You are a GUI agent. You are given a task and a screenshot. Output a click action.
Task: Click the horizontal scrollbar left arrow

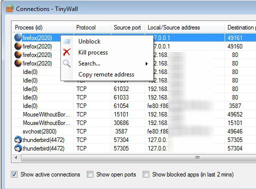[x=16, y=157]
